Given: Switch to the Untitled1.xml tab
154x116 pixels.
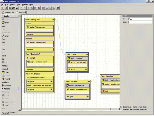Looking at the screenshot, I should point(8,12).
